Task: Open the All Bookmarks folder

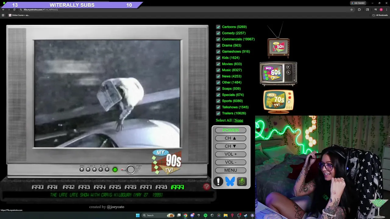Action: (380, 15)
